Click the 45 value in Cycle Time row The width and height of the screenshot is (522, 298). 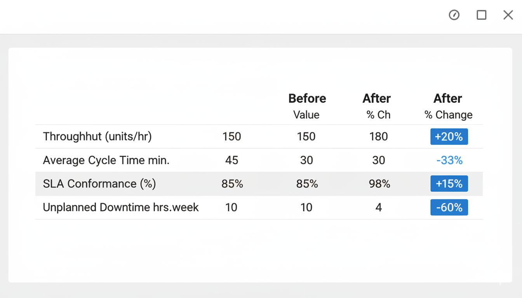coord(231,160)
